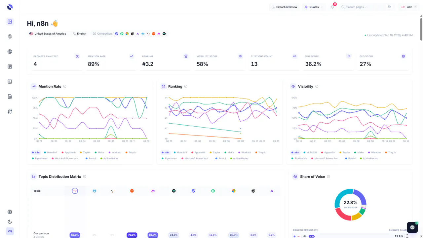Expand the Quotas dropdown
423x238 pixels.
(314, 7)
